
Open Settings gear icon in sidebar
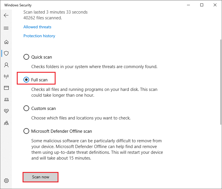point(6,181)
